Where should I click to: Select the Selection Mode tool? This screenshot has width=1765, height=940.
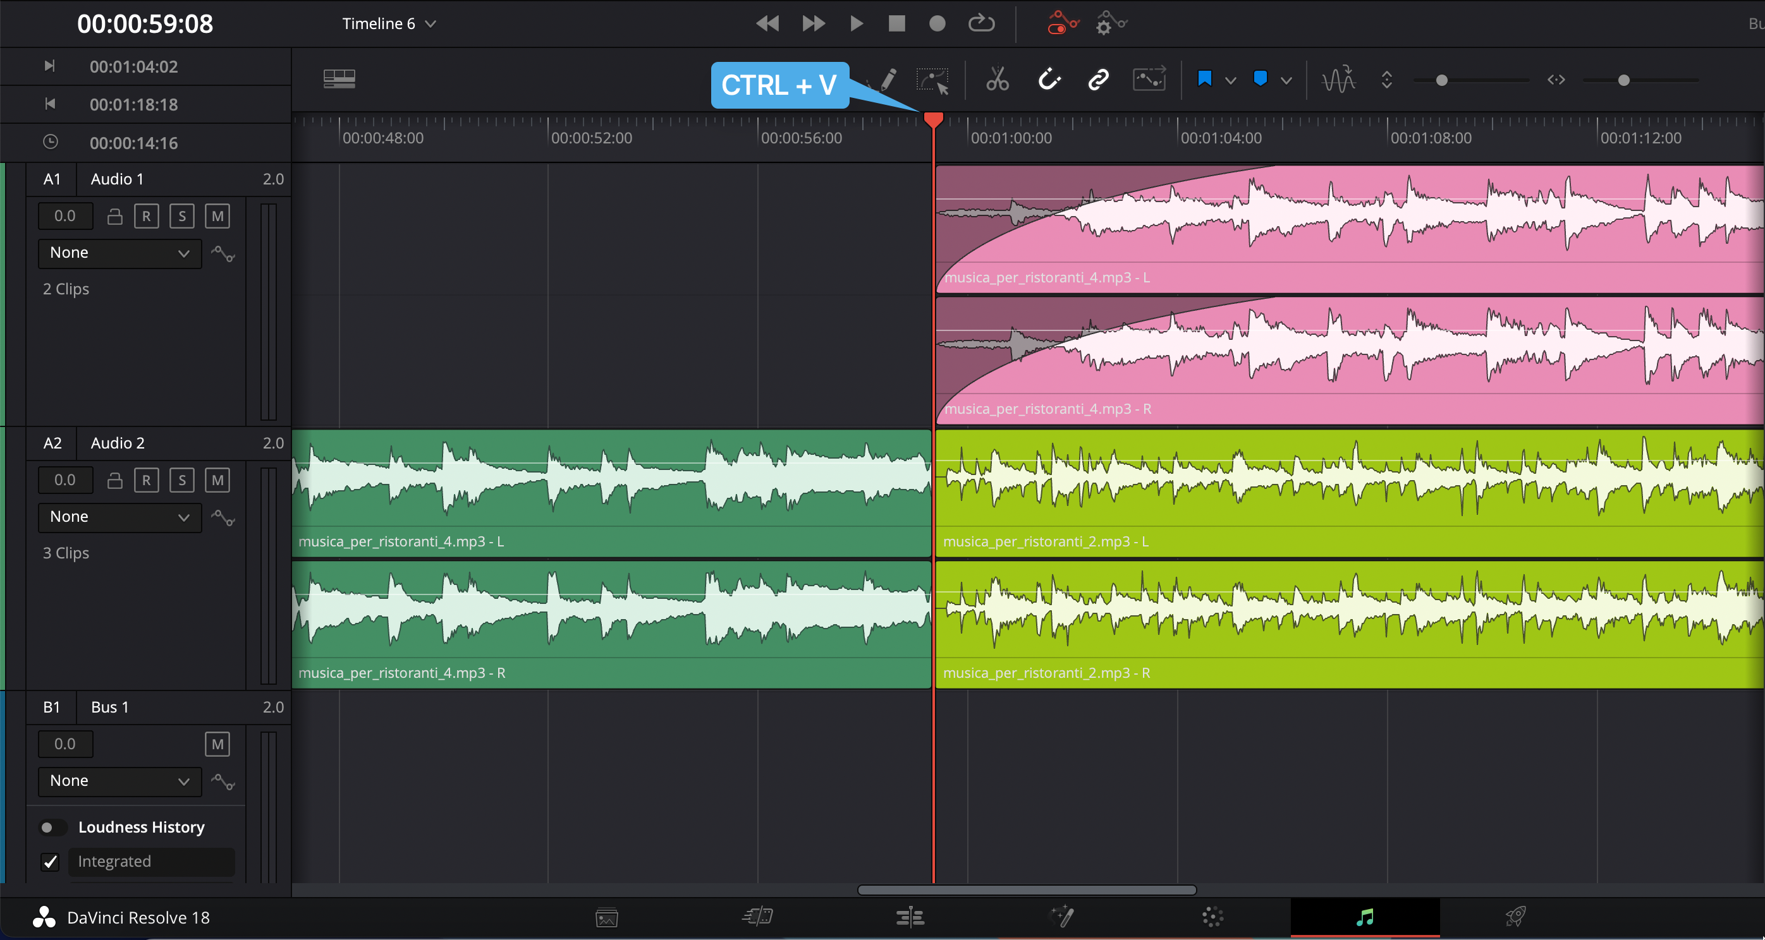tap(932, 80)
